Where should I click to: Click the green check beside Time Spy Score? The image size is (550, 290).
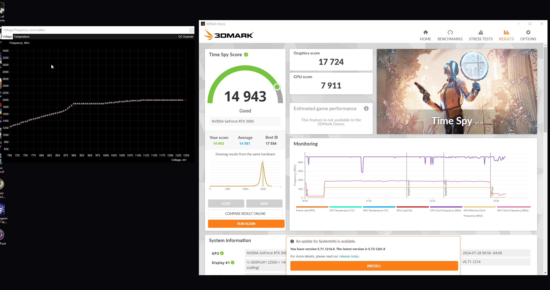point(246,54)
